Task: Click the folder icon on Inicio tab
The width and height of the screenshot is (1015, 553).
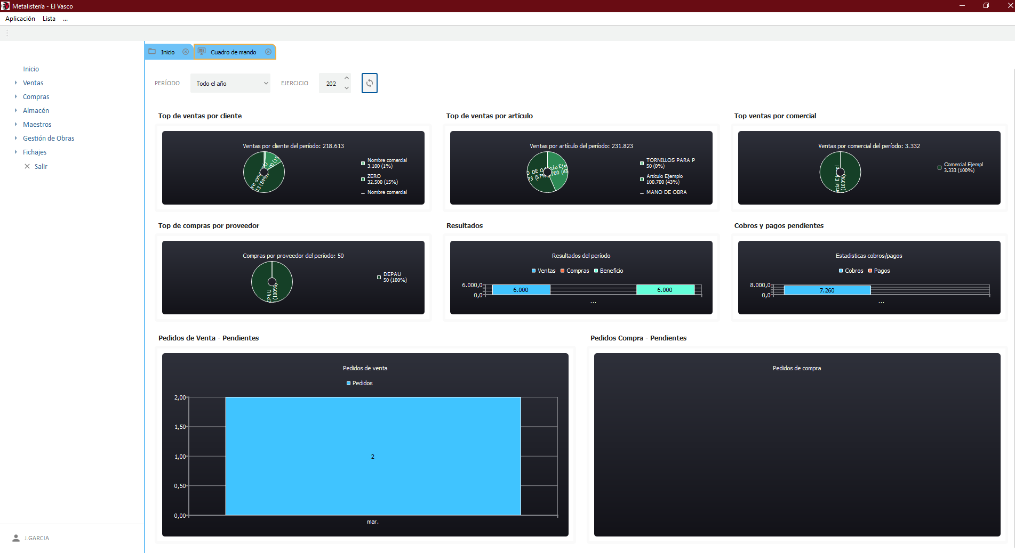Action: pos(152,52)
